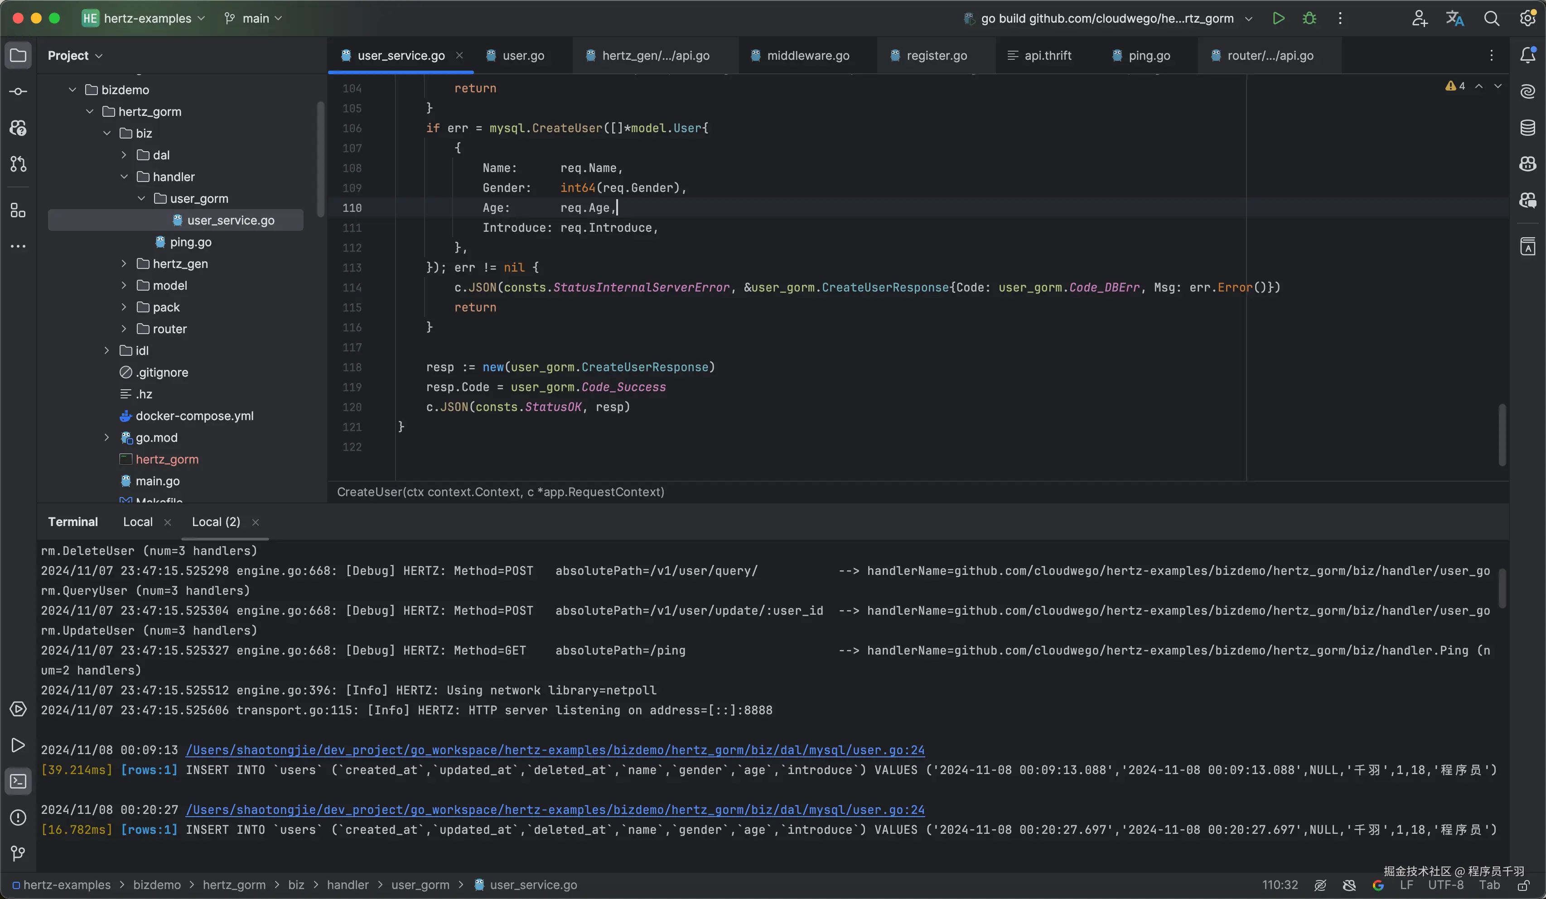Open the hertz-examples project dropdown
The height and width of the screenshot is (899, 1546).
coord(144,19)
